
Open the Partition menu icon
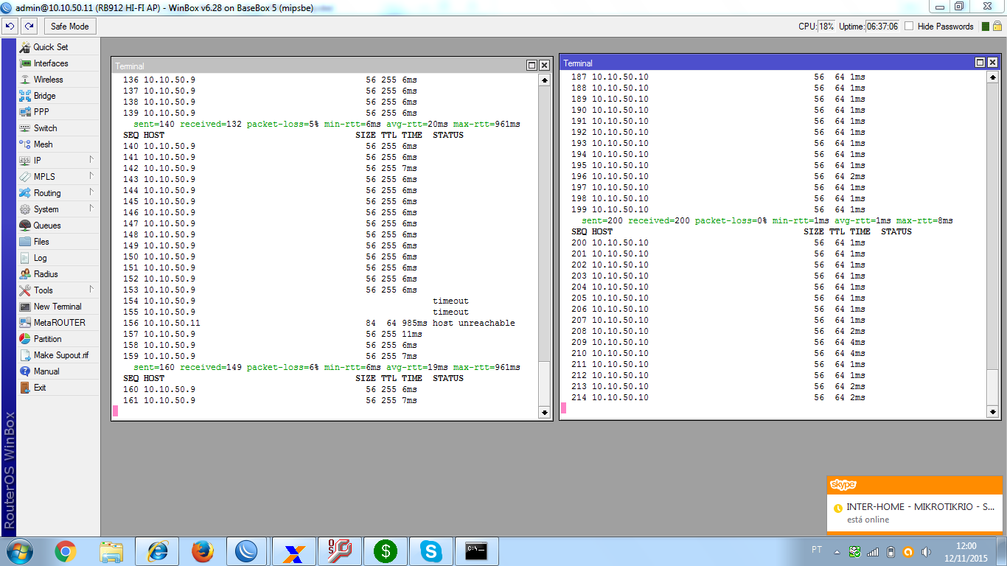pyautogui.click(x=25, y=339)
